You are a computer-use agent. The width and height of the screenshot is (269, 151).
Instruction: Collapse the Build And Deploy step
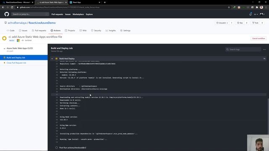tap(52, 59)
